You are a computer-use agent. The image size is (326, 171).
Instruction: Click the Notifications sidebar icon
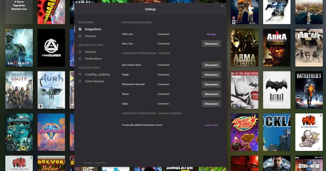tap(80, 59)
